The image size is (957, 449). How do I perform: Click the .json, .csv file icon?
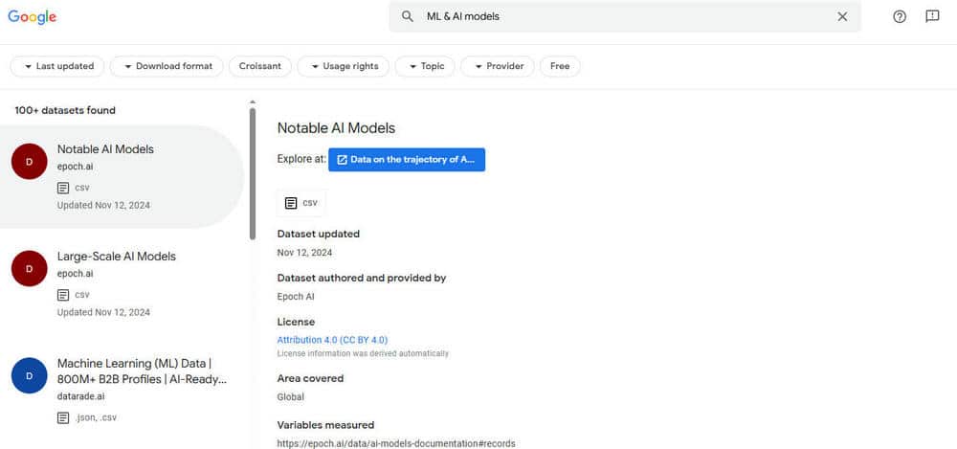click(x=63, y=417)
